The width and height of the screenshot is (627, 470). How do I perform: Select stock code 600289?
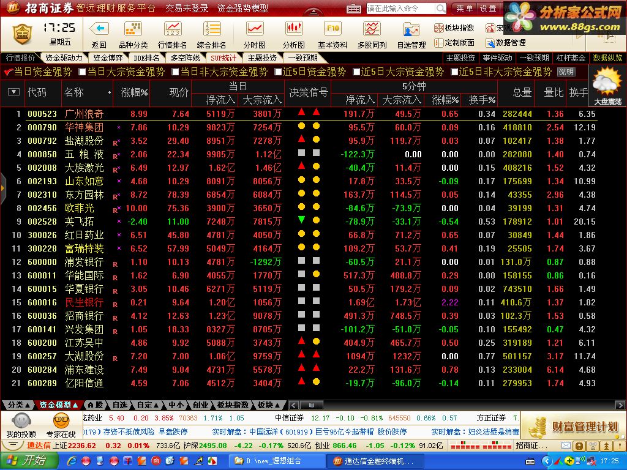tap(42, 383)
